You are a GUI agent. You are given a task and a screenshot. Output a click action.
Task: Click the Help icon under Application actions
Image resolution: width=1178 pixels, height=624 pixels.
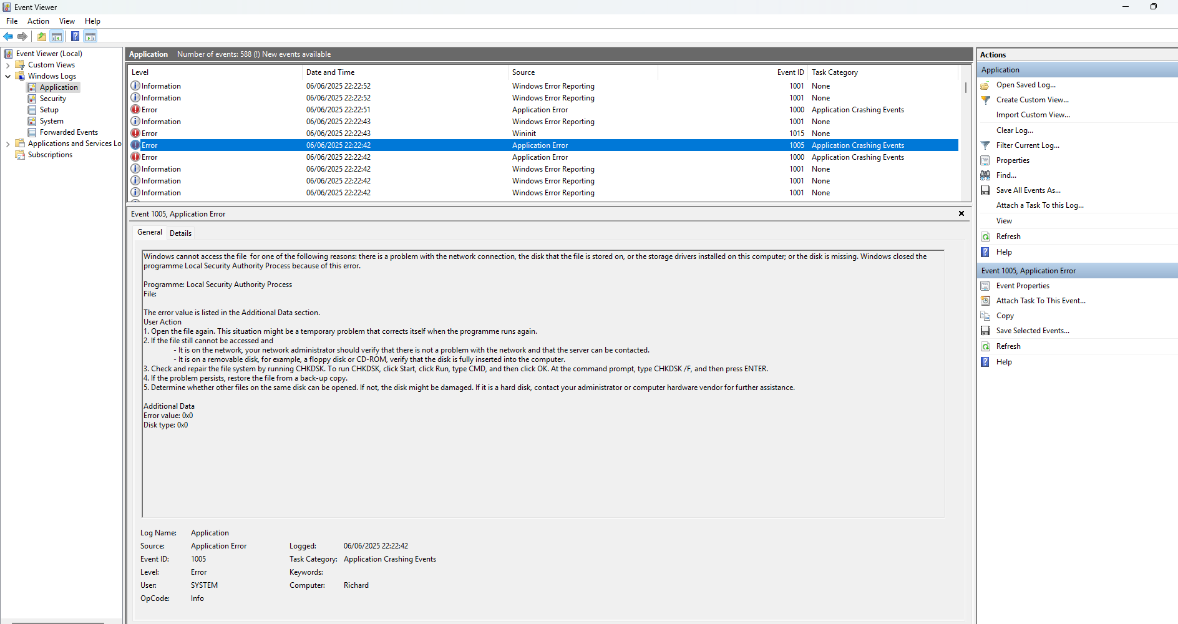click(985, 252)
